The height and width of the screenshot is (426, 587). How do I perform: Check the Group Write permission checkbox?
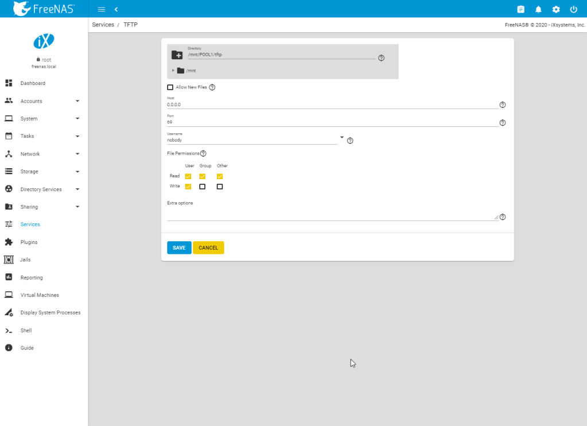click(202, 187)
